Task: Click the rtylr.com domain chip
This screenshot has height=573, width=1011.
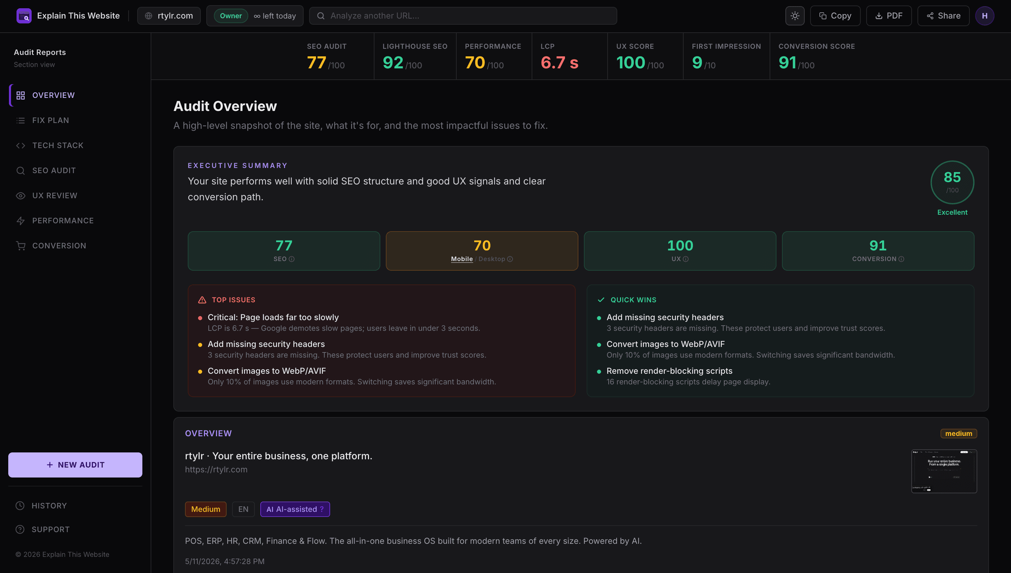Action: tap(169, 16)
